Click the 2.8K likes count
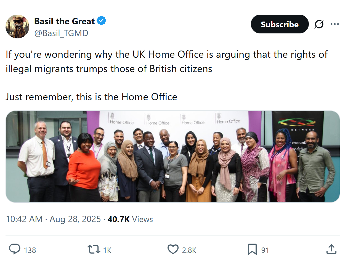 click(x=189, y=250)
